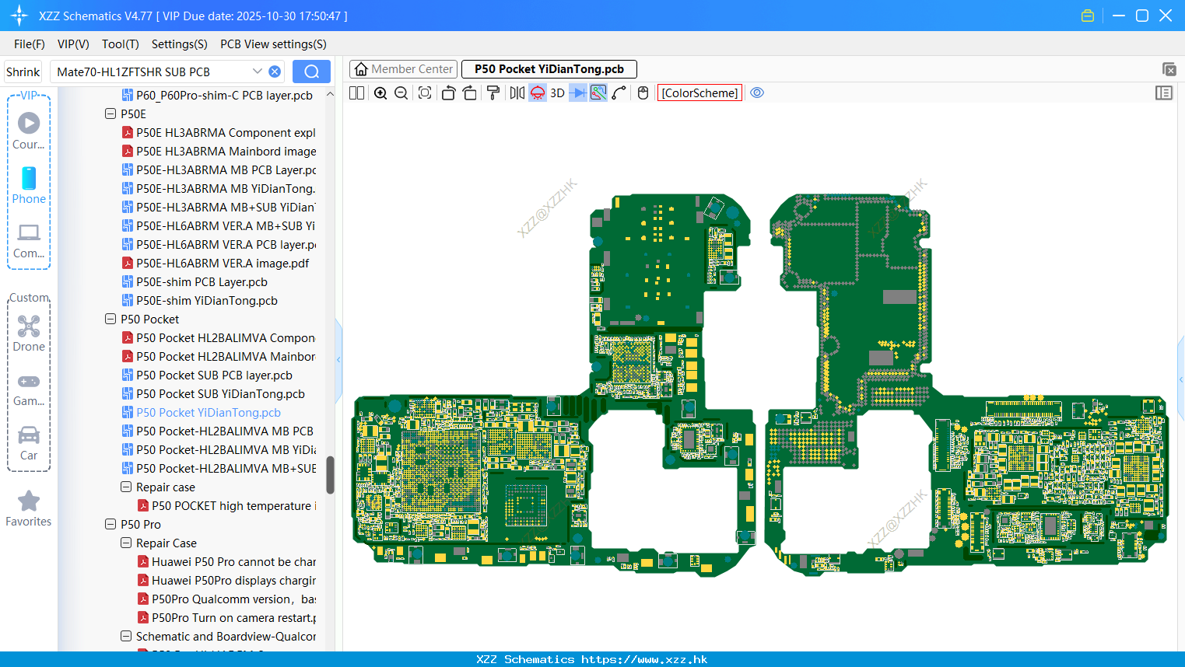Select the paint roller tool

493,93
